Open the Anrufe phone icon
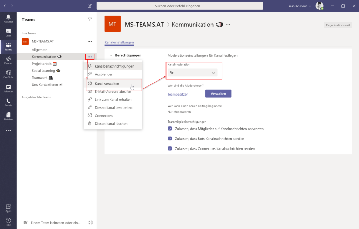The width and height of the screenshot is (359, 229). pos(8,103)
